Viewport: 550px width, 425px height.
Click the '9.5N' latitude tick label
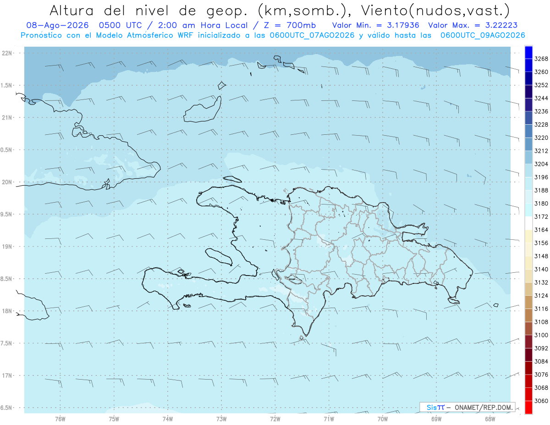click(x=7, y=215)
